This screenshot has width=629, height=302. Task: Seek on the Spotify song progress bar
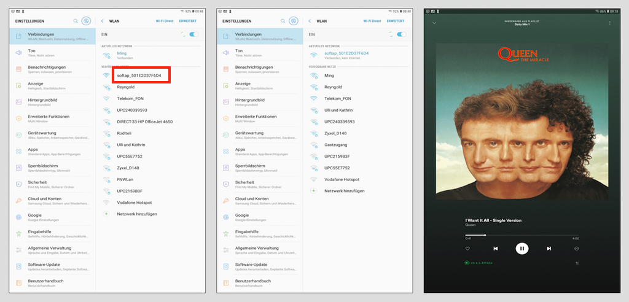click(522, 235)
